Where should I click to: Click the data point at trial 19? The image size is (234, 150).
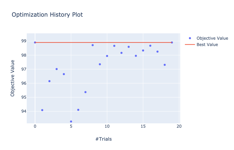coord(172,42)
